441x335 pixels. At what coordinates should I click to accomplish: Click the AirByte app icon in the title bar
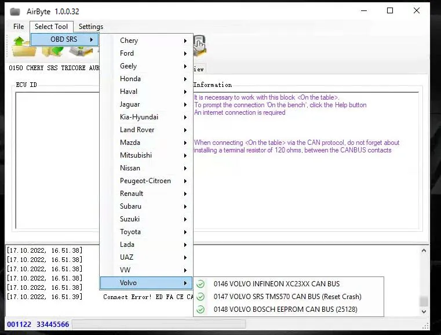[x=14, y=11]
